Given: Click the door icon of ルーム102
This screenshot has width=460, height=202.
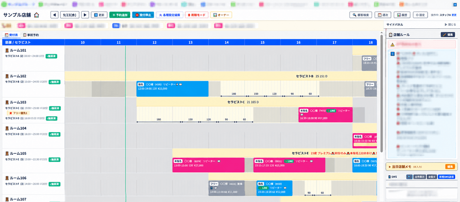Looking at the screenshot, I should [x=7, y=76].
